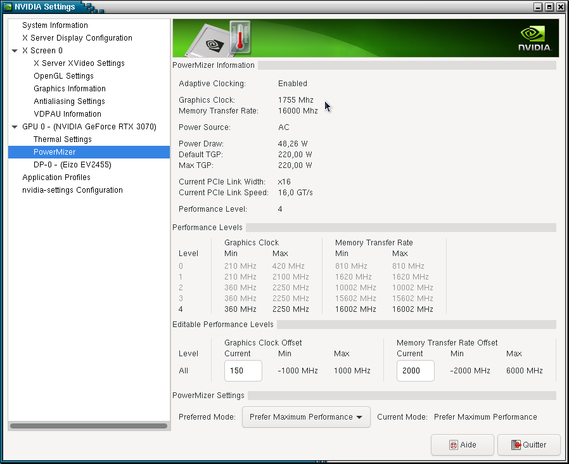Select the PowerMizer tree item

[89, 152]
